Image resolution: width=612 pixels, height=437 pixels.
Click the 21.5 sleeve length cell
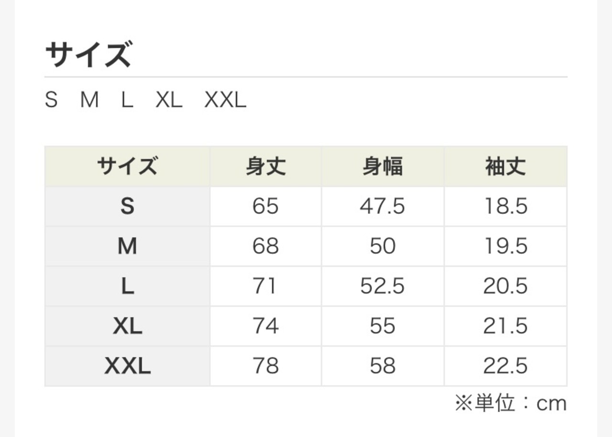pos(505,326)
